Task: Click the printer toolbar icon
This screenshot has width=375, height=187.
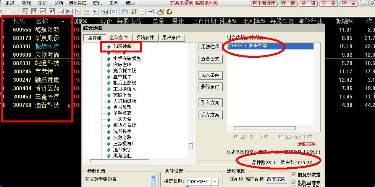Action: 160,11
